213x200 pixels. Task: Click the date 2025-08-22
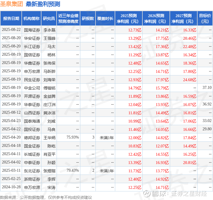coord(11,30)
